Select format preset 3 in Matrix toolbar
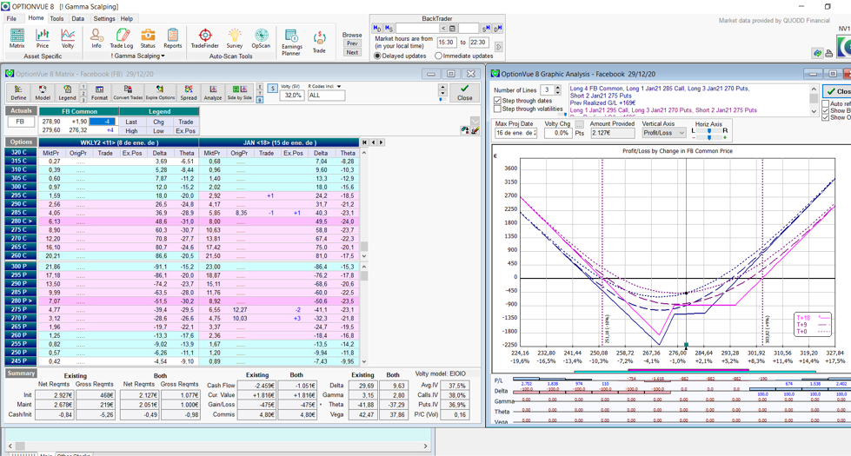This screenshot has width=851, height=456. (83, 100)
